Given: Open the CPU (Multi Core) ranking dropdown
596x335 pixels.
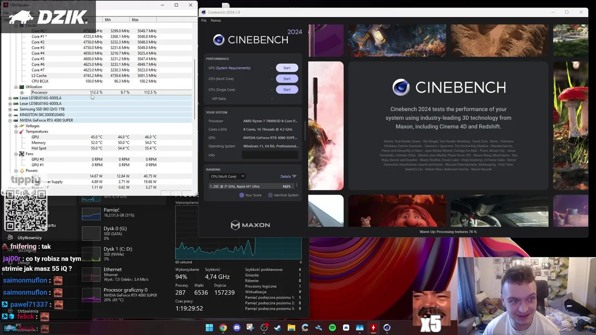Looking at the screenshot, I should [227, 176].
